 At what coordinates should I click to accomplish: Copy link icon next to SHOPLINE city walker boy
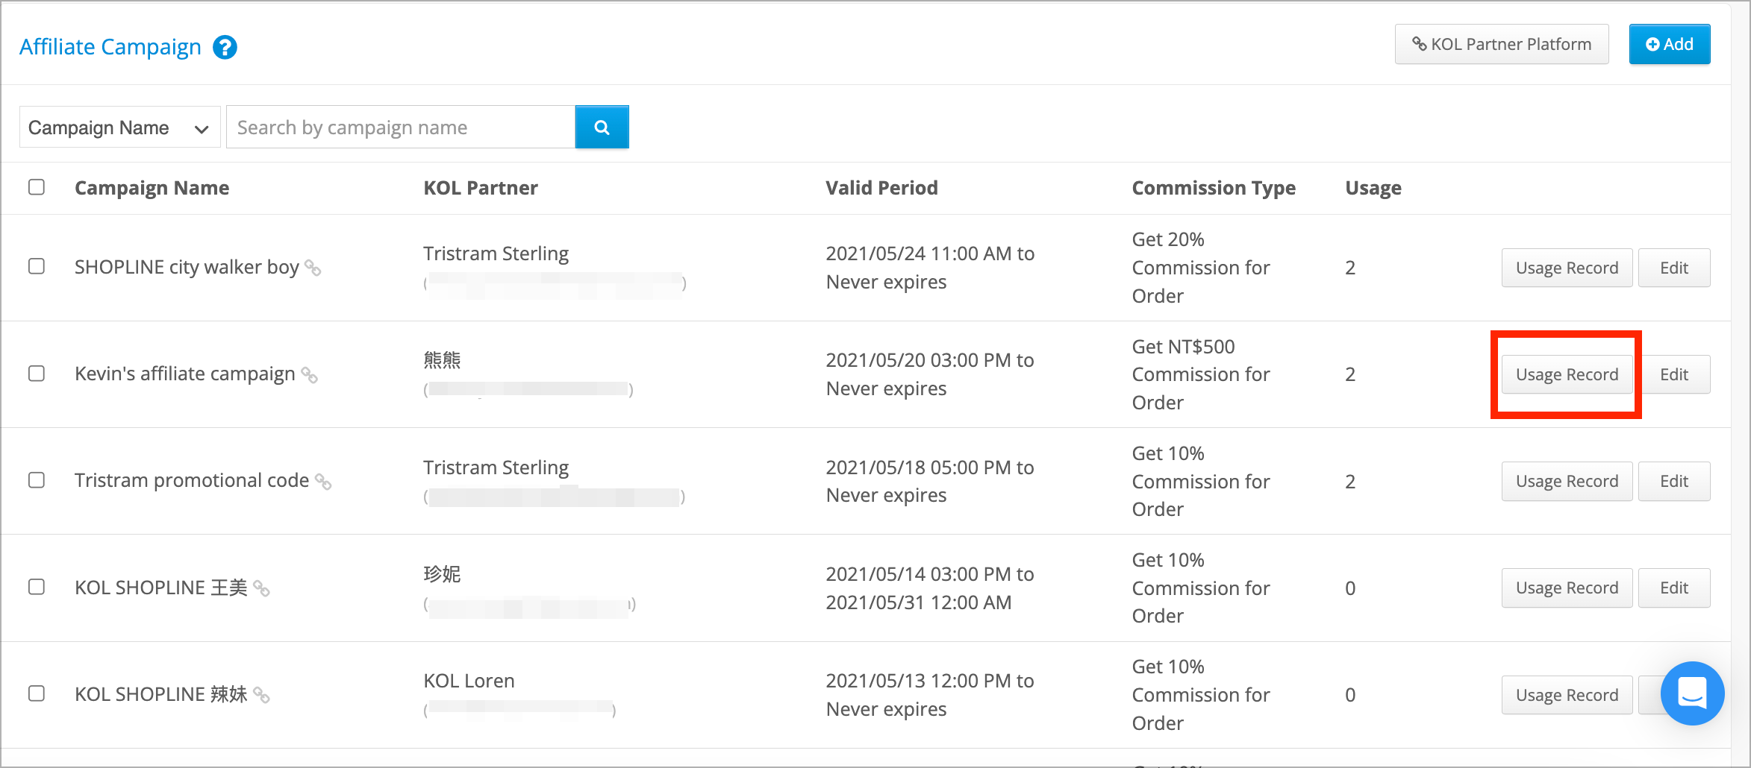pyautogui.click(x=313, y=268)
